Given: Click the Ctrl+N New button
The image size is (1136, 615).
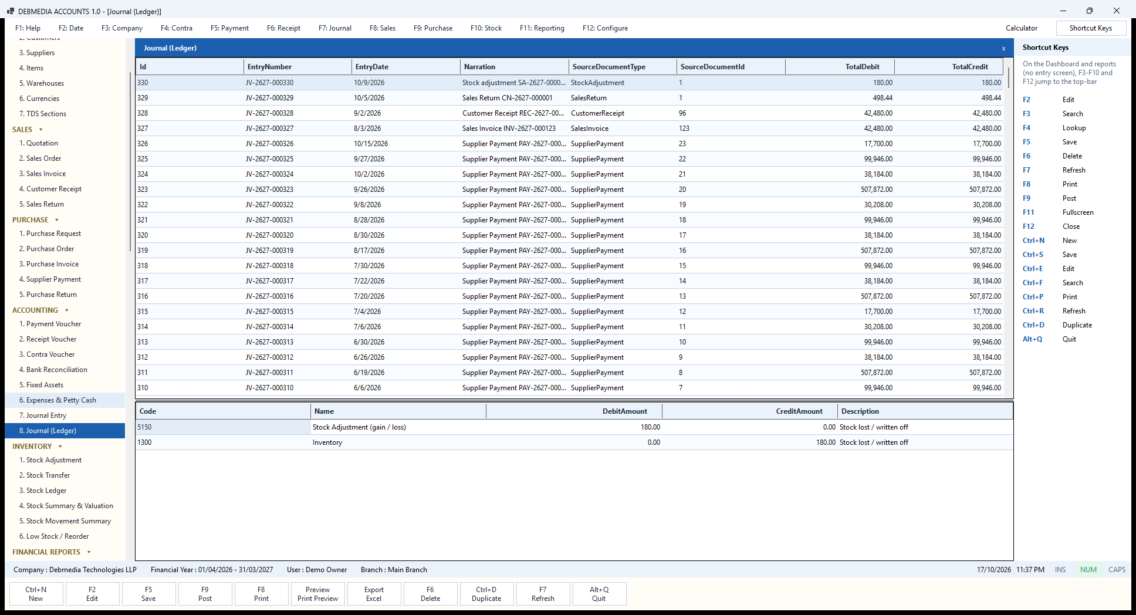Looking at the screenshot, I should pos(36,594).
